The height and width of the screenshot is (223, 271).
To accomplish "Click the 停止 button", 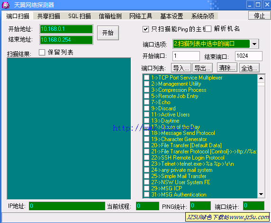I will point(259,16).
